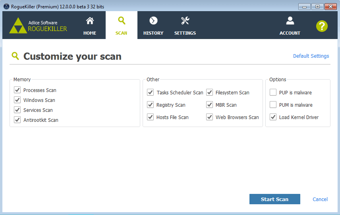Uncheck the Processes Scan checkbox

pyautogui.click(x=17, y=90)
